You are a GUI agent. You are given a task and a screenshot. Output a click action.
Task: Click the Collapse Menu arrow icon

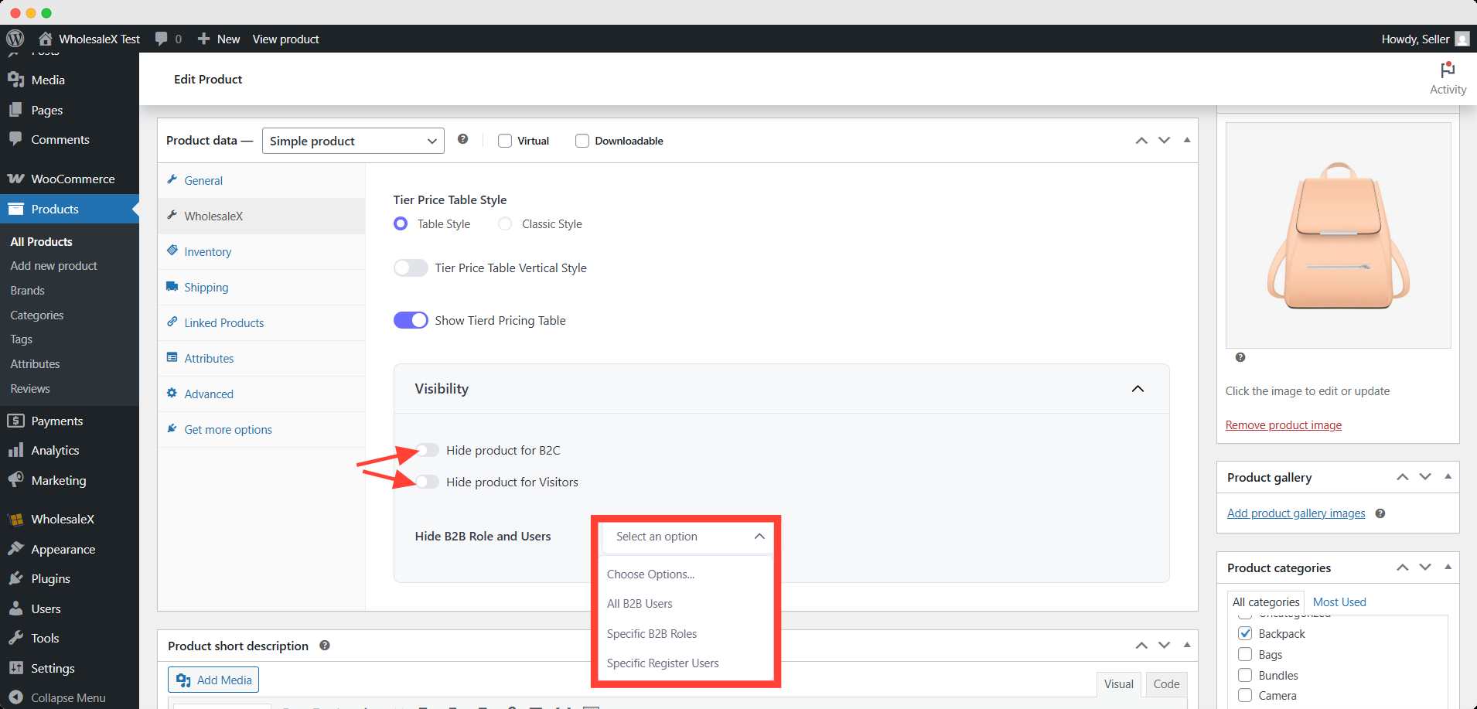15,697
